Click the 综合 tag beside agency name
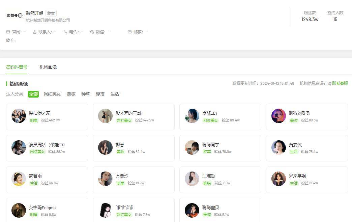 [51, 13]
